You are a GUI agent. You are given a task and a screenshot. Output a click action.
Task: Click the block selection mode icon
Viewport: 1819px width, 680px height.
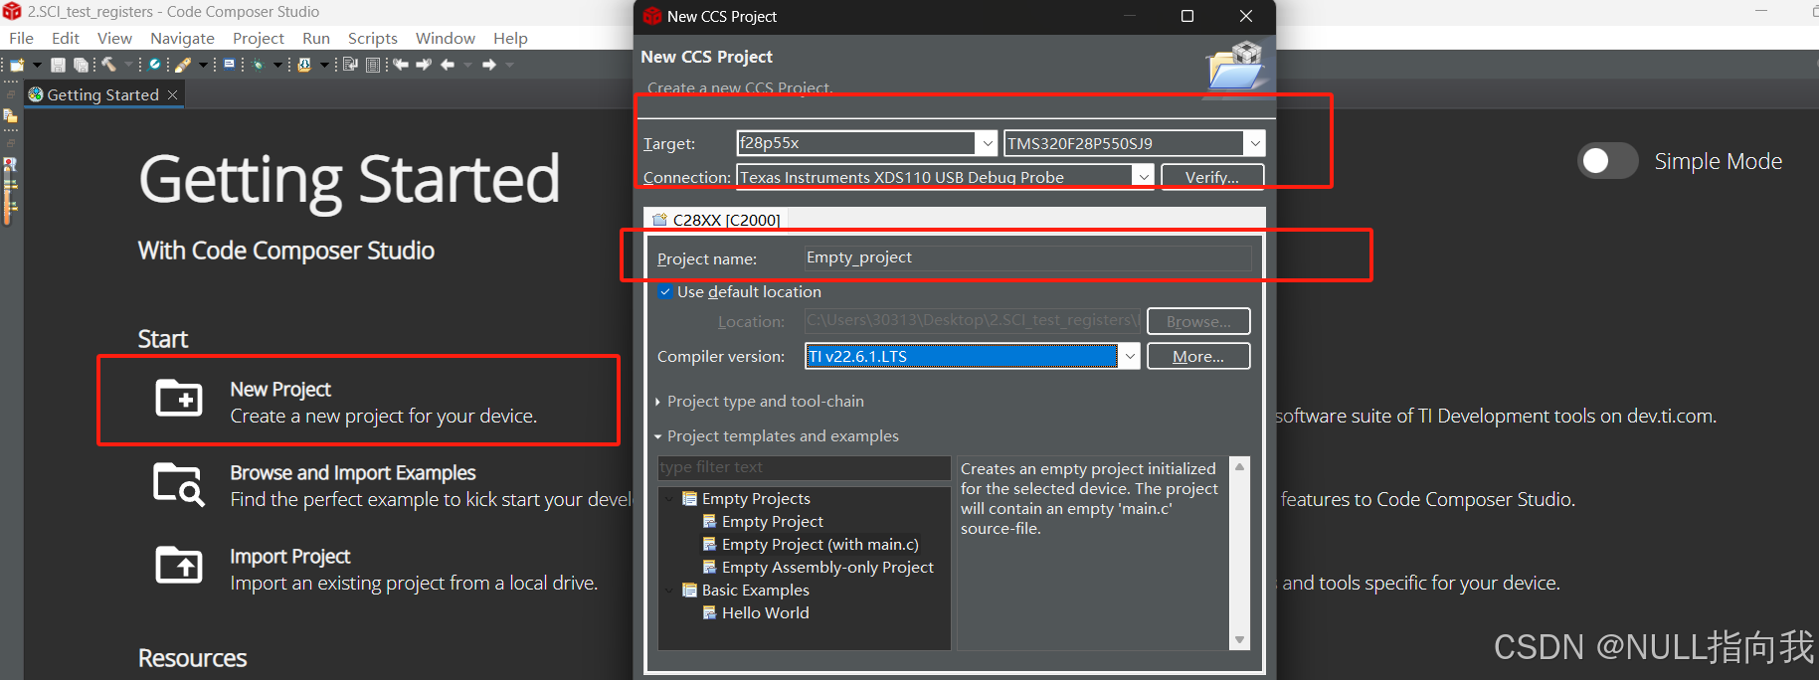[x=373, y=65]
